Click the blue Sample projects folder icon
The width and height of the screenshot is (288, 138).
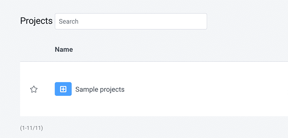point(63,89)
